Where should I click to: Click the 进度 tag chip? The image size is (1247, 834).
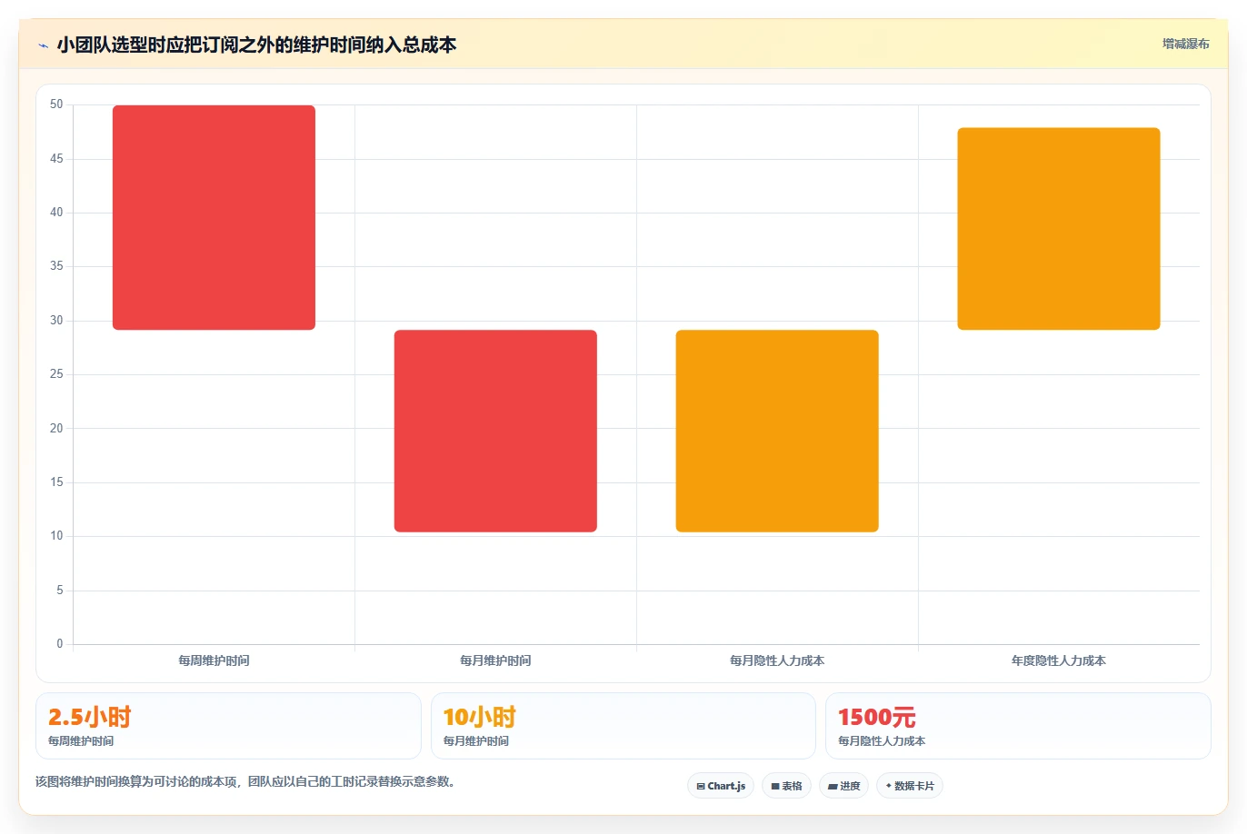pos(843,786)
